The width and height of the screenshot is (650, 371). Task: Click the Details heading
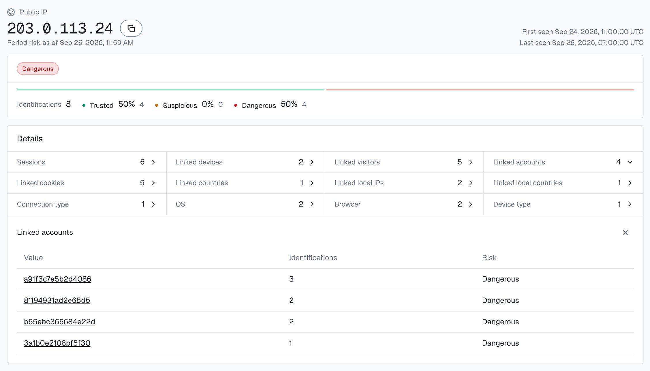point(30,139)
